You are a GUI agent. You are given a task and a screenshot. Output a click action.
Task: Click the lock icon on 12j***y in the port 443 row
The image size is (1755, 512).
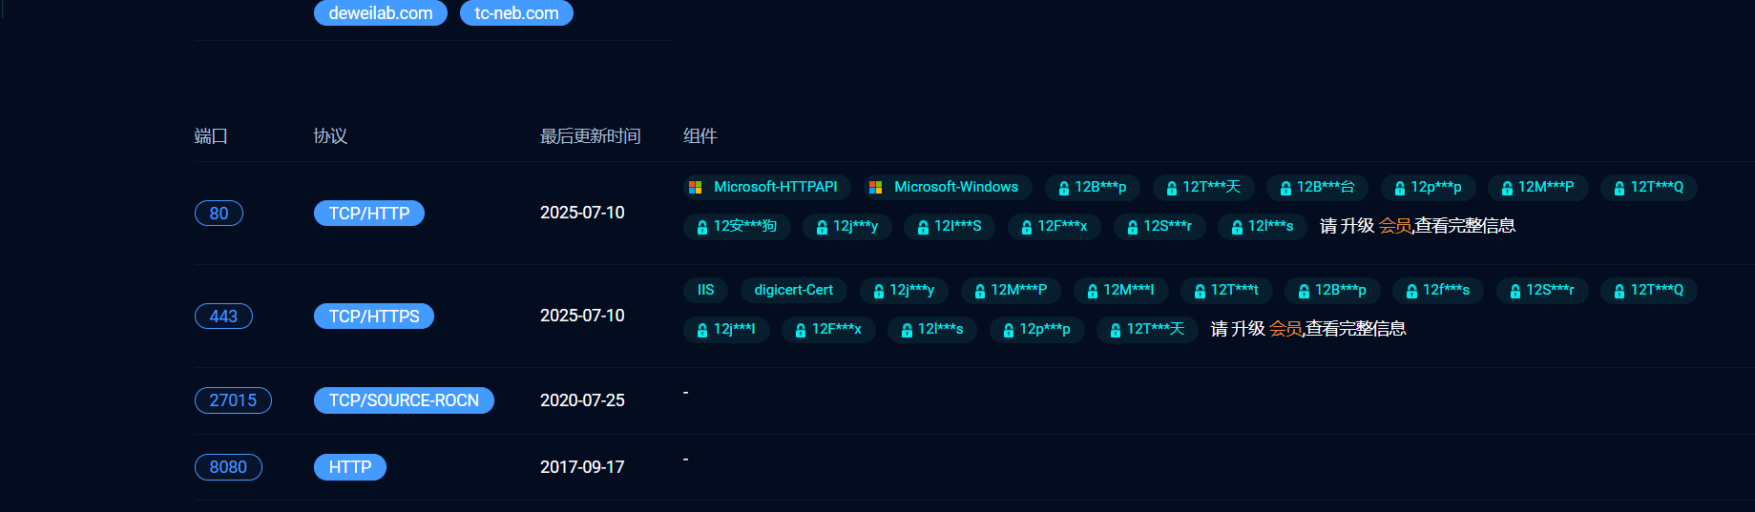point(879,291)
